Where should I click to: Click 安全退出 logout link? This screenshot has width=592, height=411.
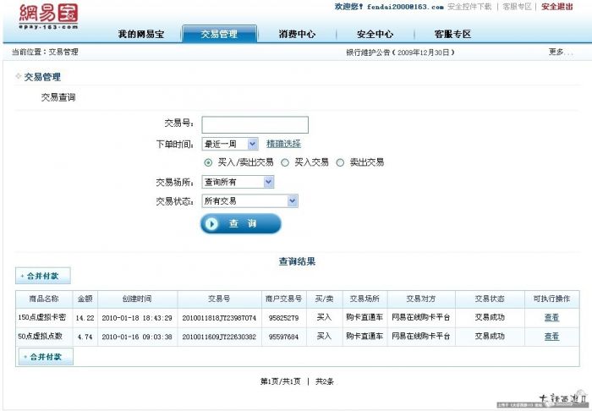562,7
